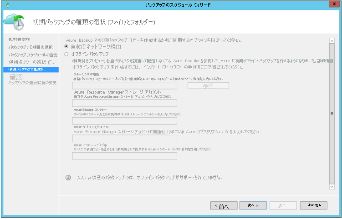This screenshot has width=342, height=219.
Task: Go to バックアップ スケジュールの指定 step
Action: pos(33,55)
